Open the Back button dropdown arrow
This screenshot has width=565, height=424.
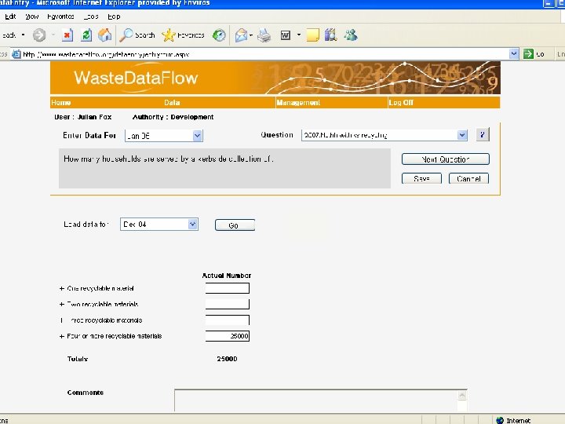coord(24,35)
